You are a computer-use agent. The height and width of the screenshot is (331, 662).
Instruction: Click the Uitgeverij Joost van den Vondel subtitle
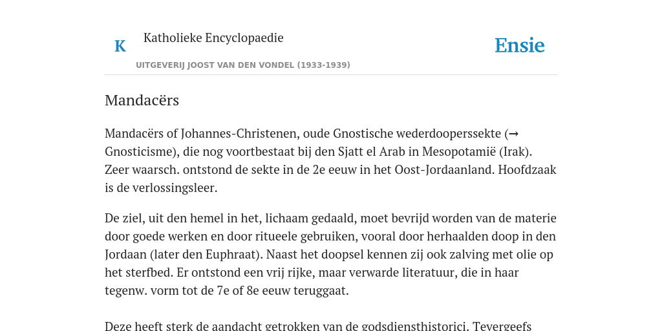point(243,65)
